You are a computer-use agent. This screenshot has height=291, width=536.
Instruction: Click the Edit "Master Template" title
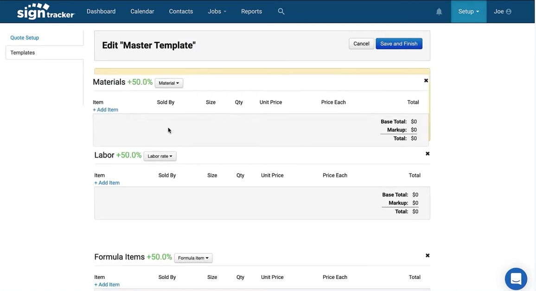coord(149,45)
